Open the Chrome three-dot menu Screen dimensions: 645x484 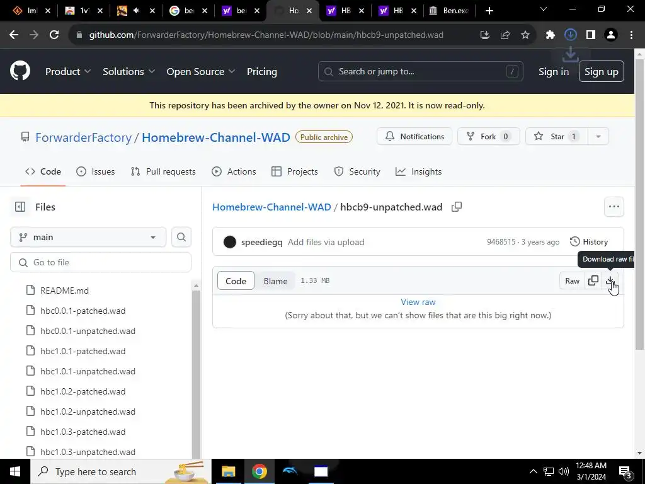[x=631, y=35]
